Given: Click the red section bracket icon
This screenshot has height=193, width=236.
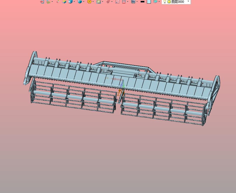Looking at the screenshot, I should 124,2.
